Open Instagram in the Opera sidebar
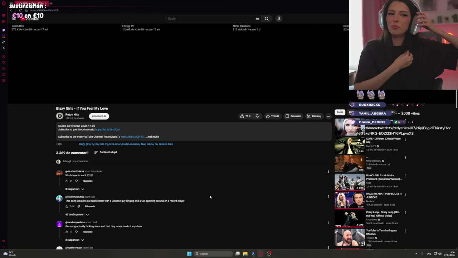 4,36
